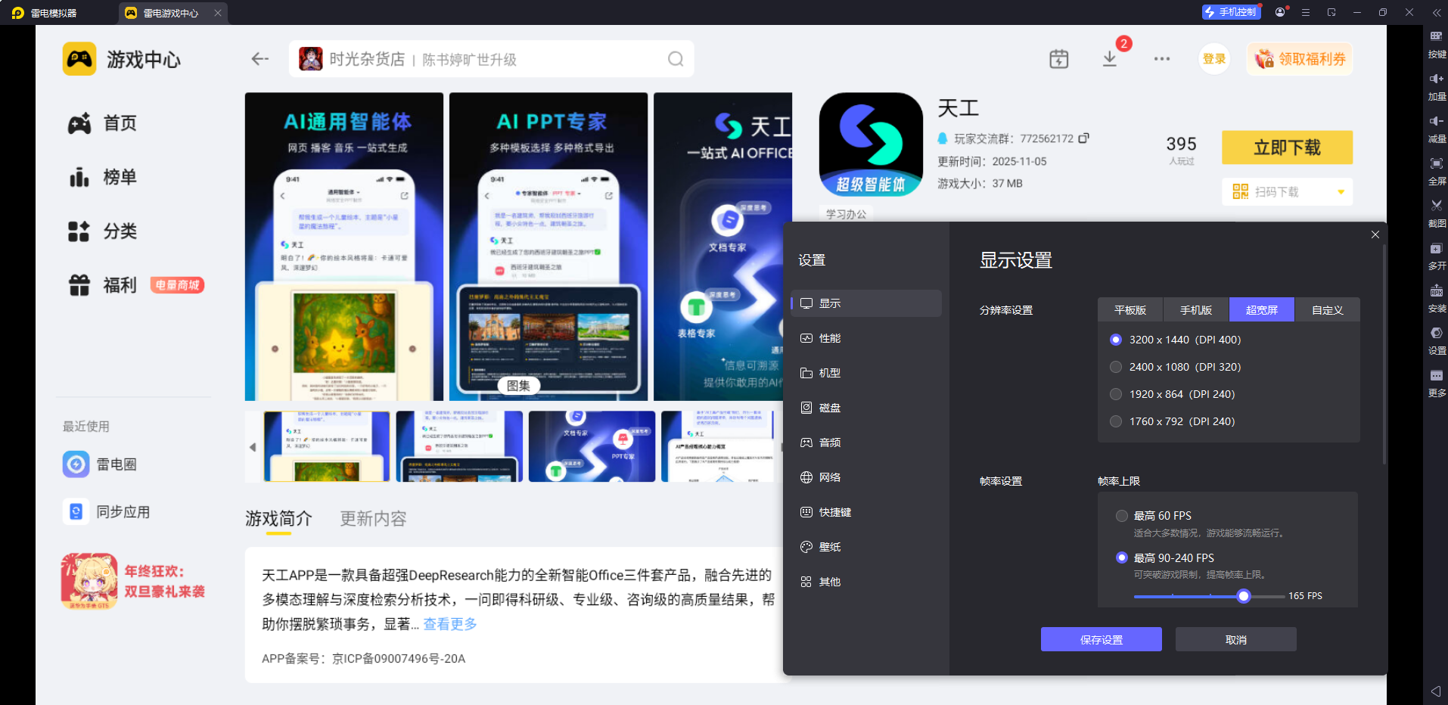Click the FPS limit slider handle
Viewport: 1448px width, 705px height.
1244,596
